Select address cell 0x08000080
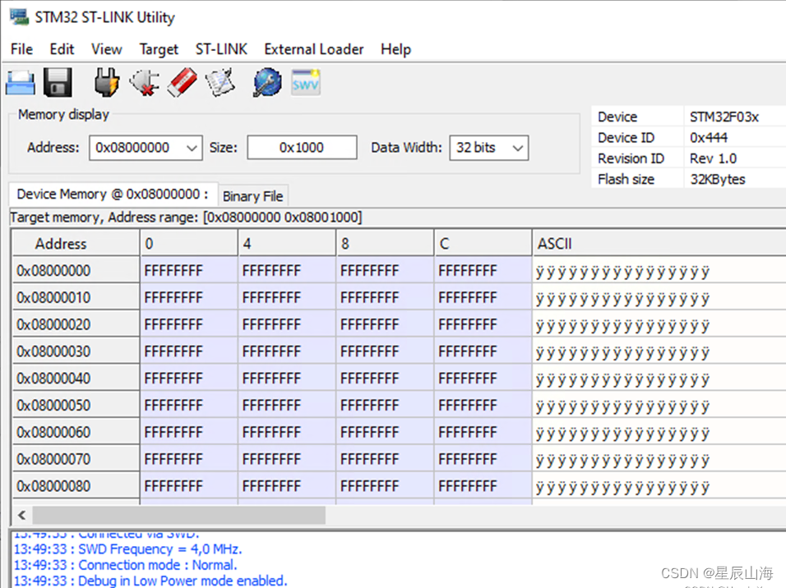This screenshot has height=588, width=786. pos(75,486)
